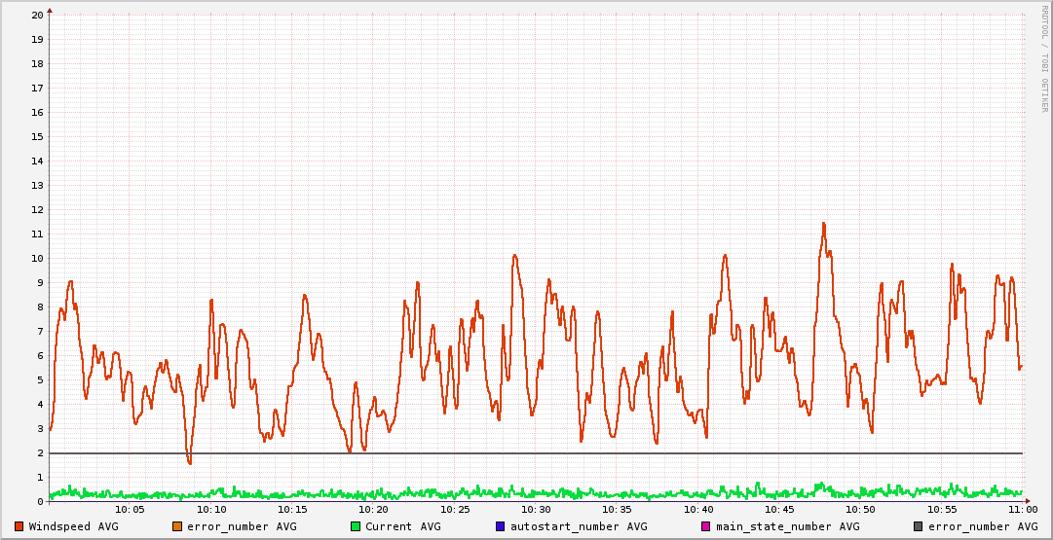Image resolution: width=1053 pixels, height=540 pixels.
Task: Select the Windspeed AVG legend label
Action: [x=73, y=526]
